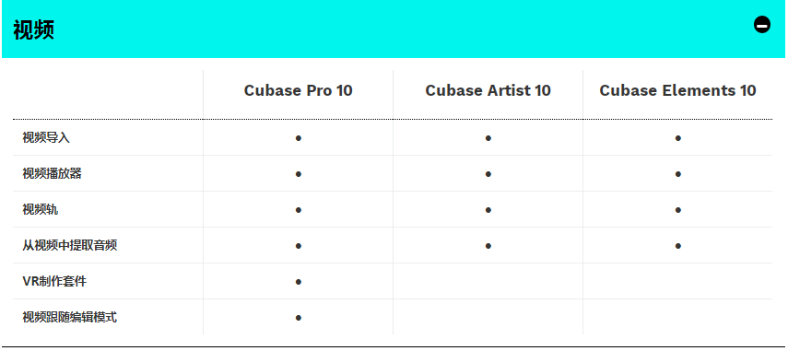This screenshot has width=788, height=351.
Task: Click the VR制作套件 feature label
Action: (54, 282)
